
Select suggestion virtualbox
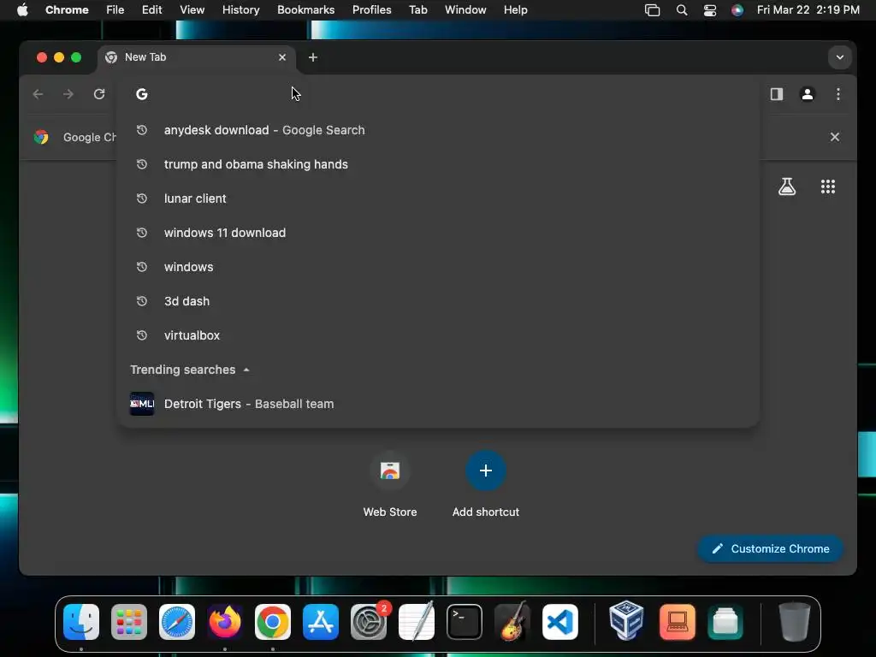pyautogui.click(x=438, y=335)
